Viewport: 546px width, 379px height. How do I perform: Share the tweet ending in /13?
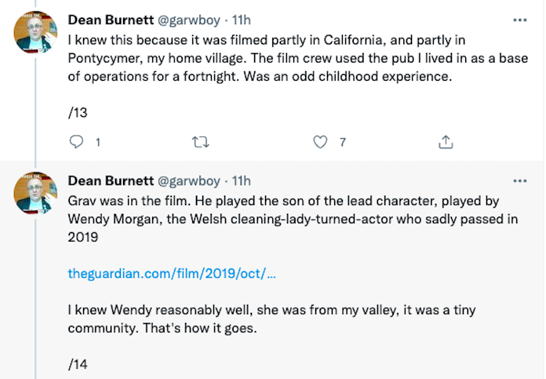click(446, 143)
